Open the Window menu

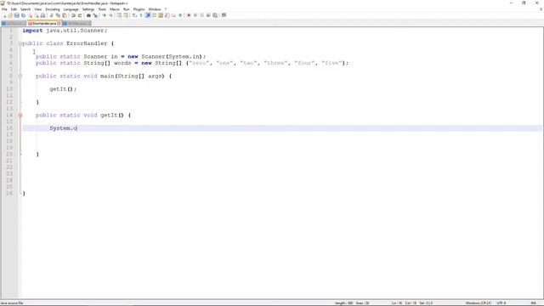pyautogui.click(x=155, y=9)
